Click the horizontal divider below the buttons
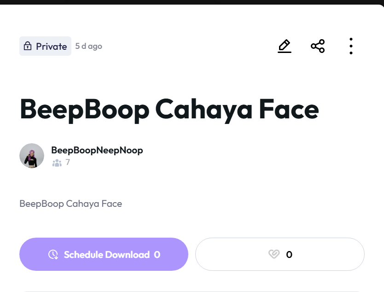The width and height of the screenshot is (384, 292). point(192,291)
